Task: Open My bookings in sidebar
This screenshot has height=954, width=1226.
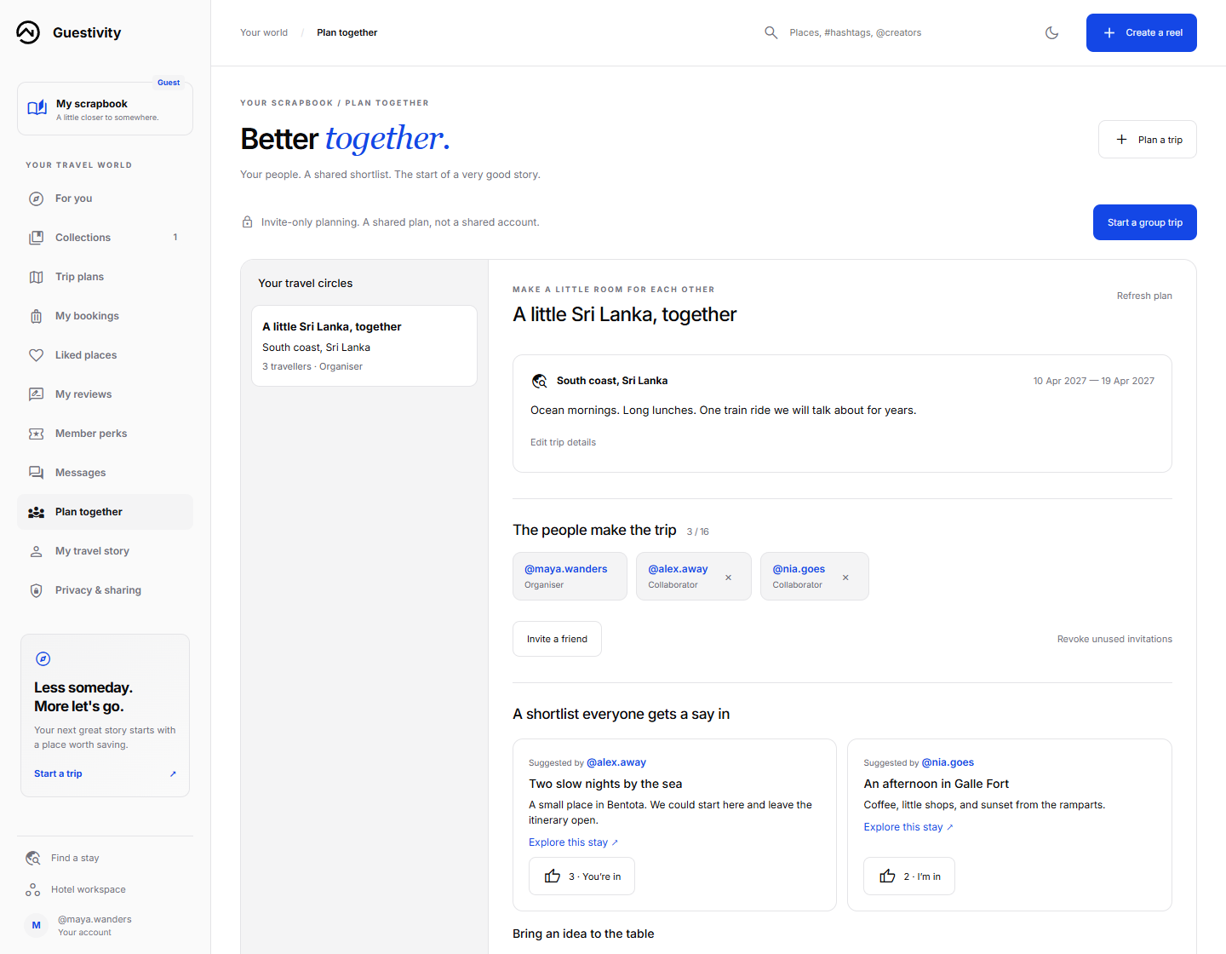Action: (x=105, y=316)
